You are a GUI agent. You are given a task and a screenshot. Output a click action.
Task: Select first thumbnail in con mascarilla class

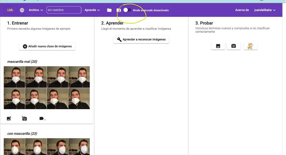click(x=14, y=146)
